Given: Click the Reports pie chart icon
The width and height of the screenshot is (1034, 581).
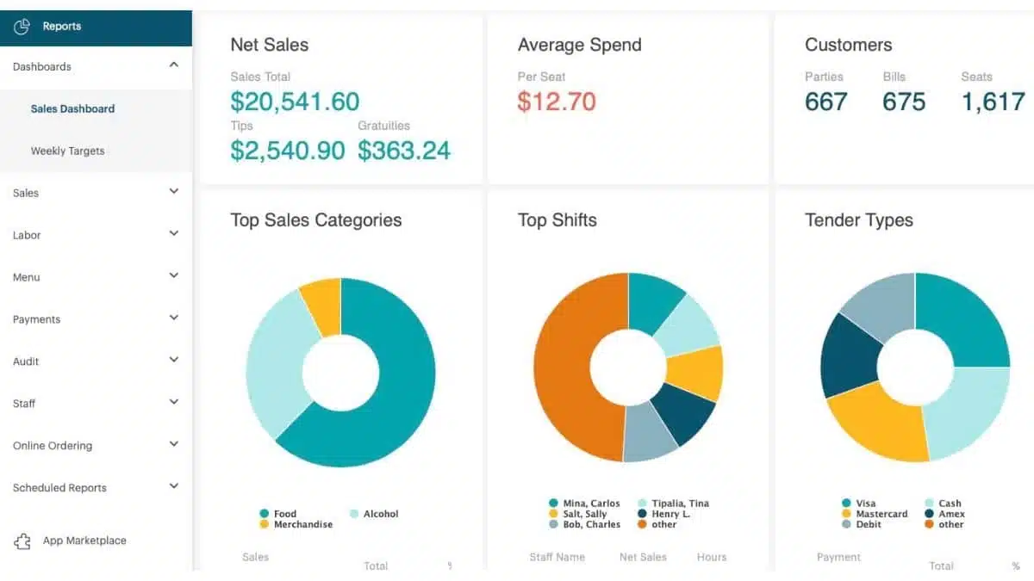Looking at the screenshot, I should (x=22, y=27).
